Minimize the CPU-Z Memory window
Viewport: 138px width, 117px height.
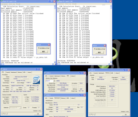[x=124, y=70]
